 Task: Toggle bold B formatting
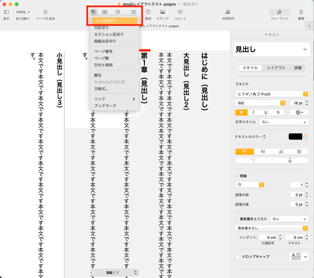[x=241, y=112]
